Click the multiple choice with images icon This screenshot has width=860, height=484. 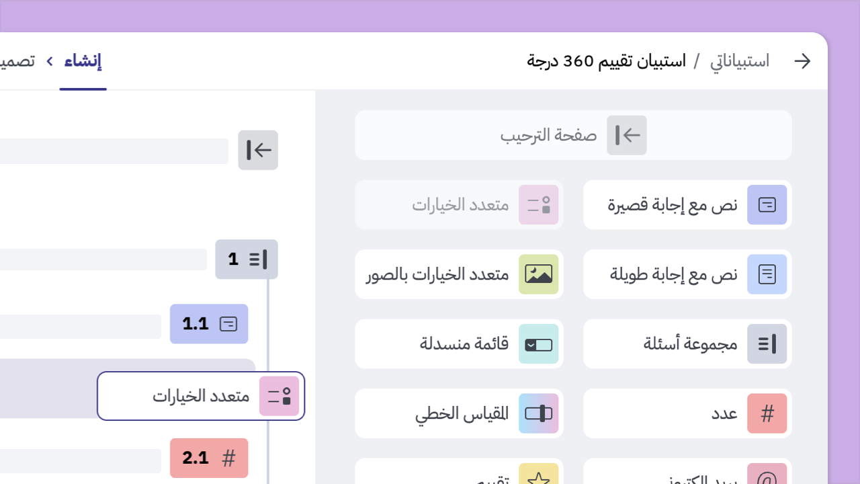click(538, 274)
